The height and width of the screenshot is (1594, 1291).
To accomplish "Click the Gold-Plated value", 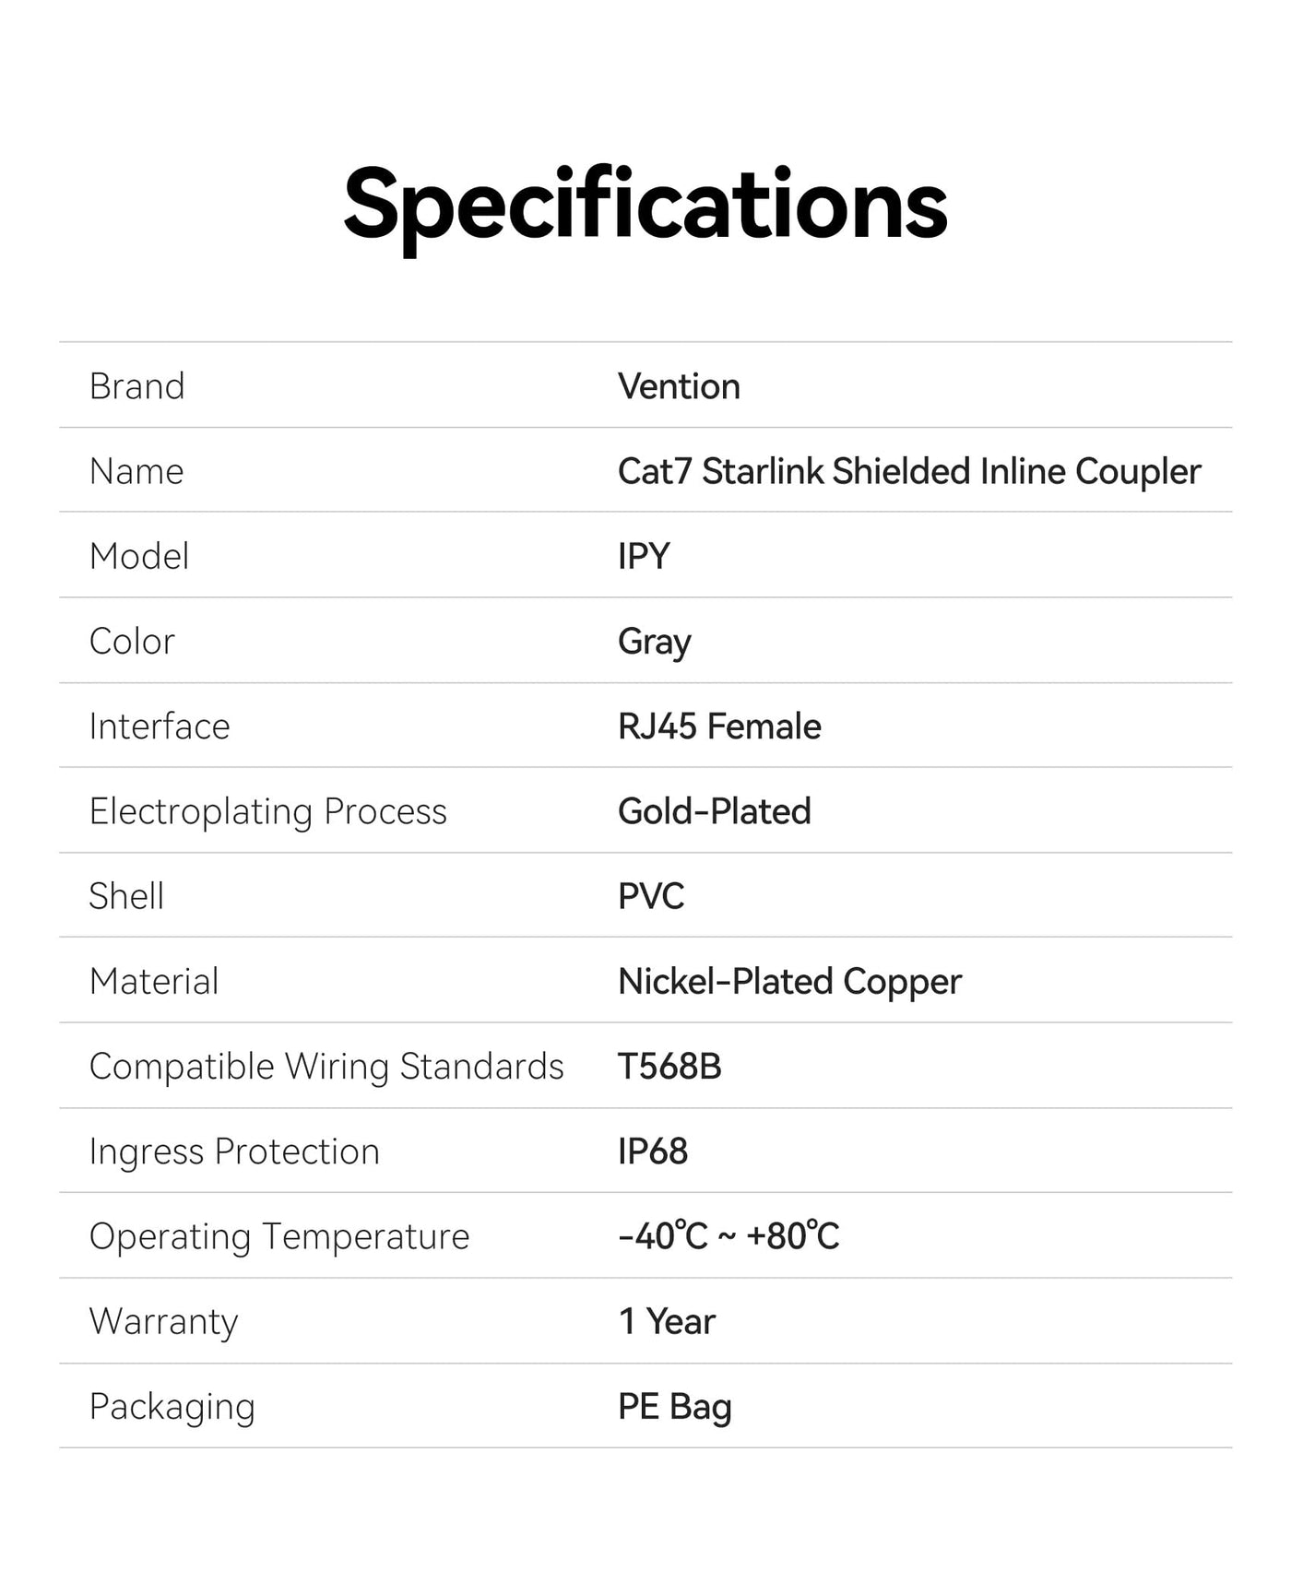I will pos(715,811).
